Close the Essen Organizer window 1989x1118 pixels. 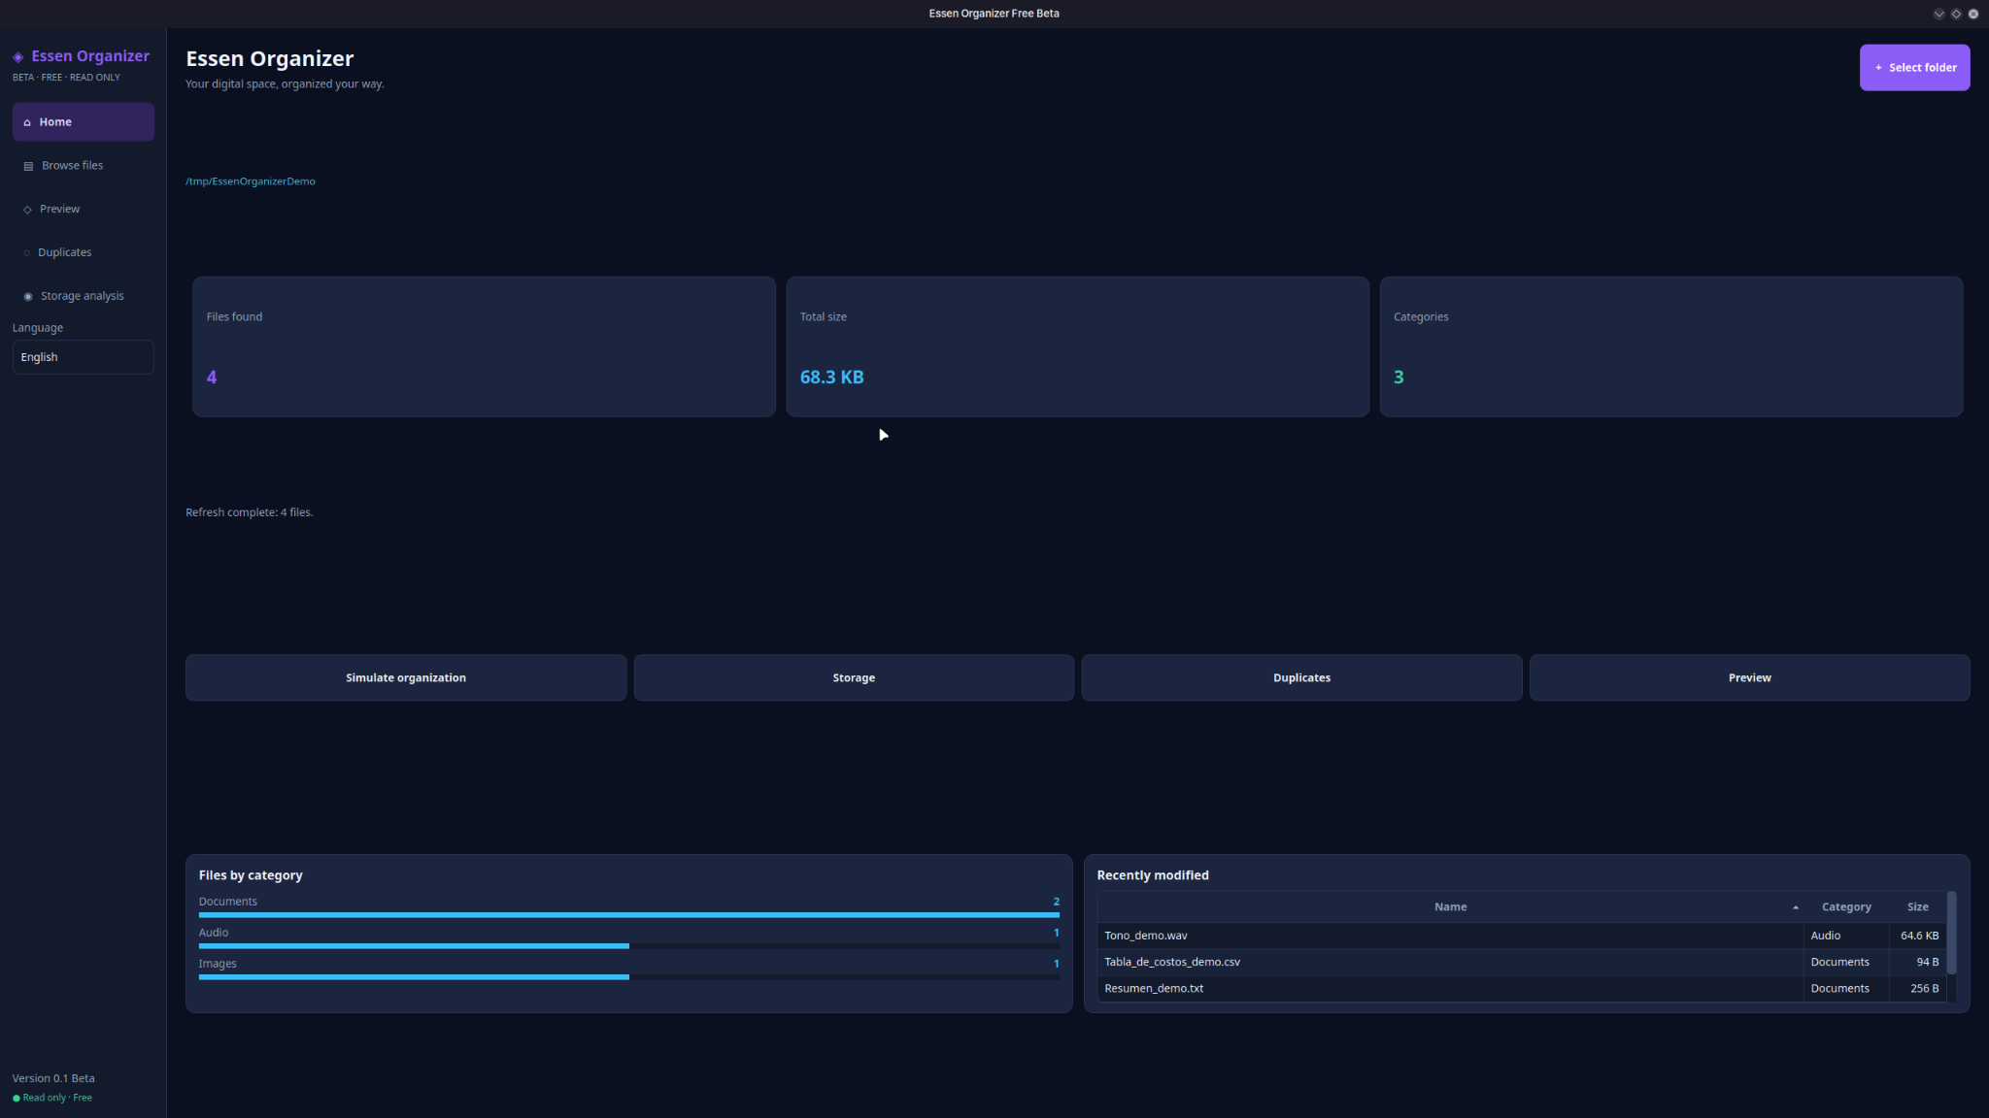(x=1972, y=14)
